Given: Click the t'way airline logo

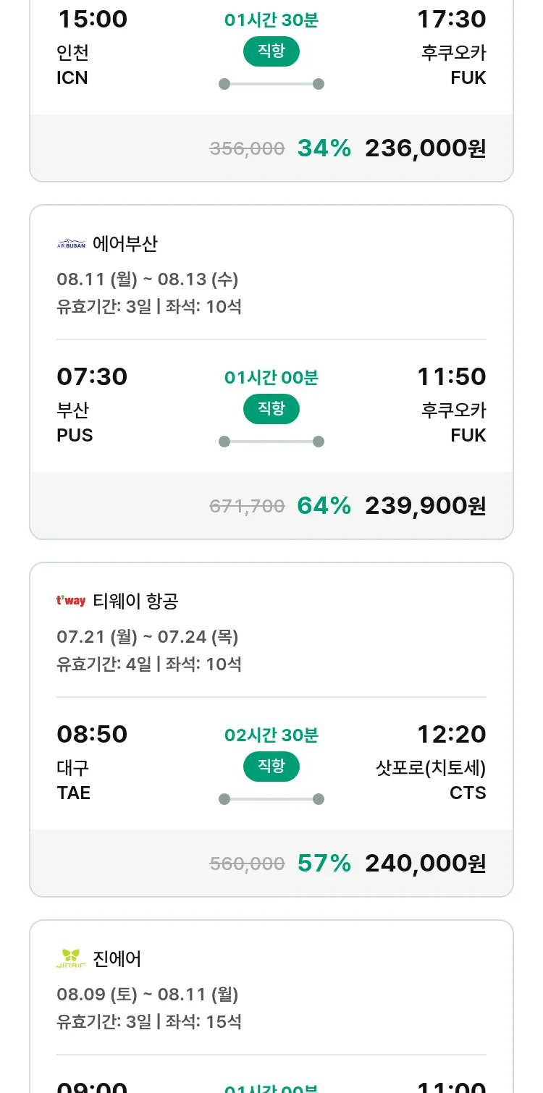Looking at the screenshot, I should (71, 601).
